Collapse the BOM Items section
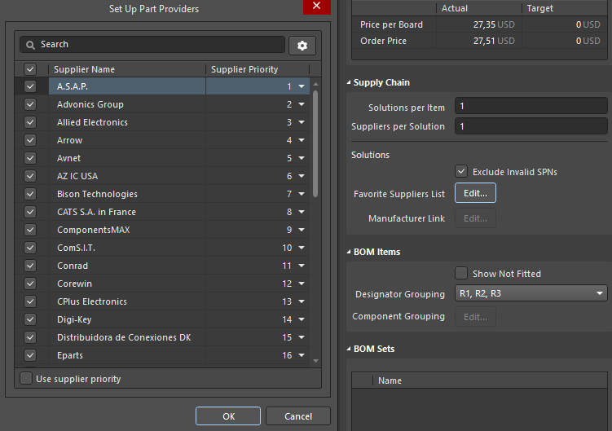Viewport: 612px width, 431px height. tap(349, 252)
